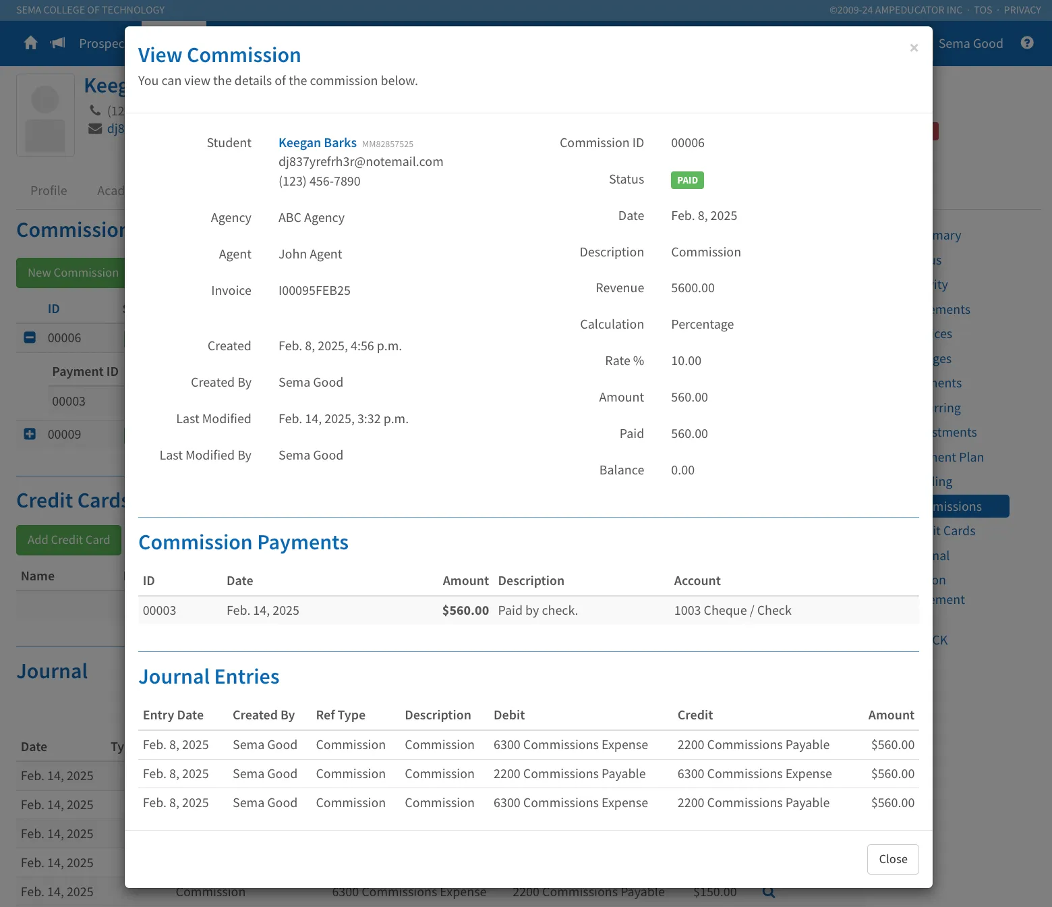Click the Percentage calculation value
Viewport: 1052px width, 907px height.
(702, 325)
